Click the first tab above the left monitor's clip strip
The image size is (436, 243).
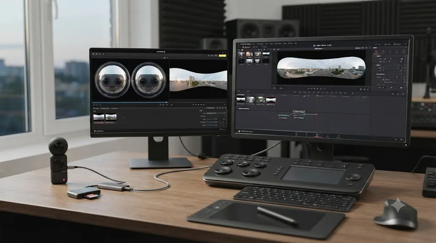coord(96,108)
